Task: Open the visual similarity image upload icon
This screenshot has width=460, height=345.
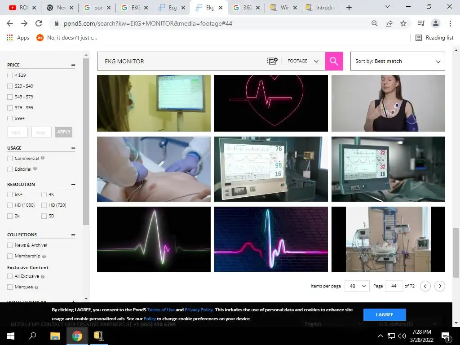Action: [x=272, y=61]
